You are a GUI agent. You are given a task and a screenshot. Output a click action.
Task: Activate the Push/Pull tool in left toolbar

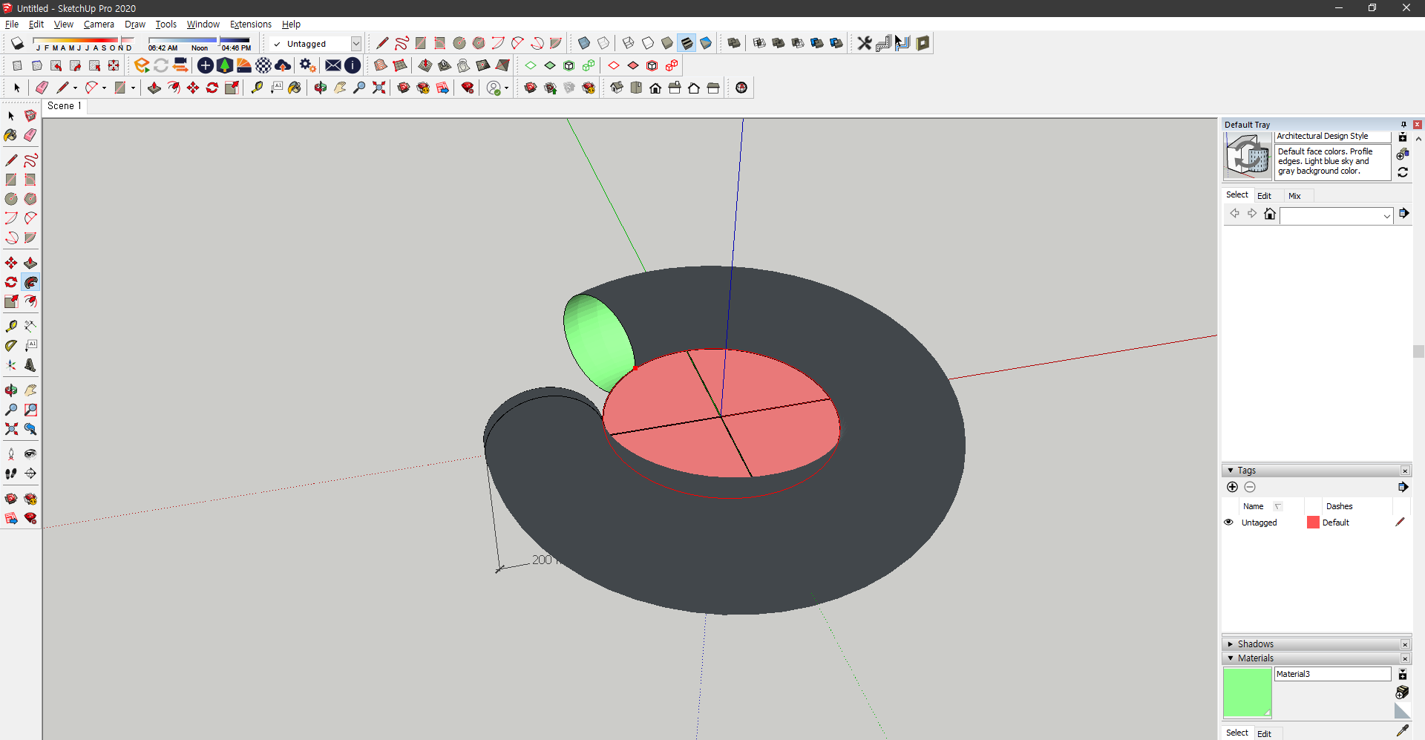click(30, 263)
